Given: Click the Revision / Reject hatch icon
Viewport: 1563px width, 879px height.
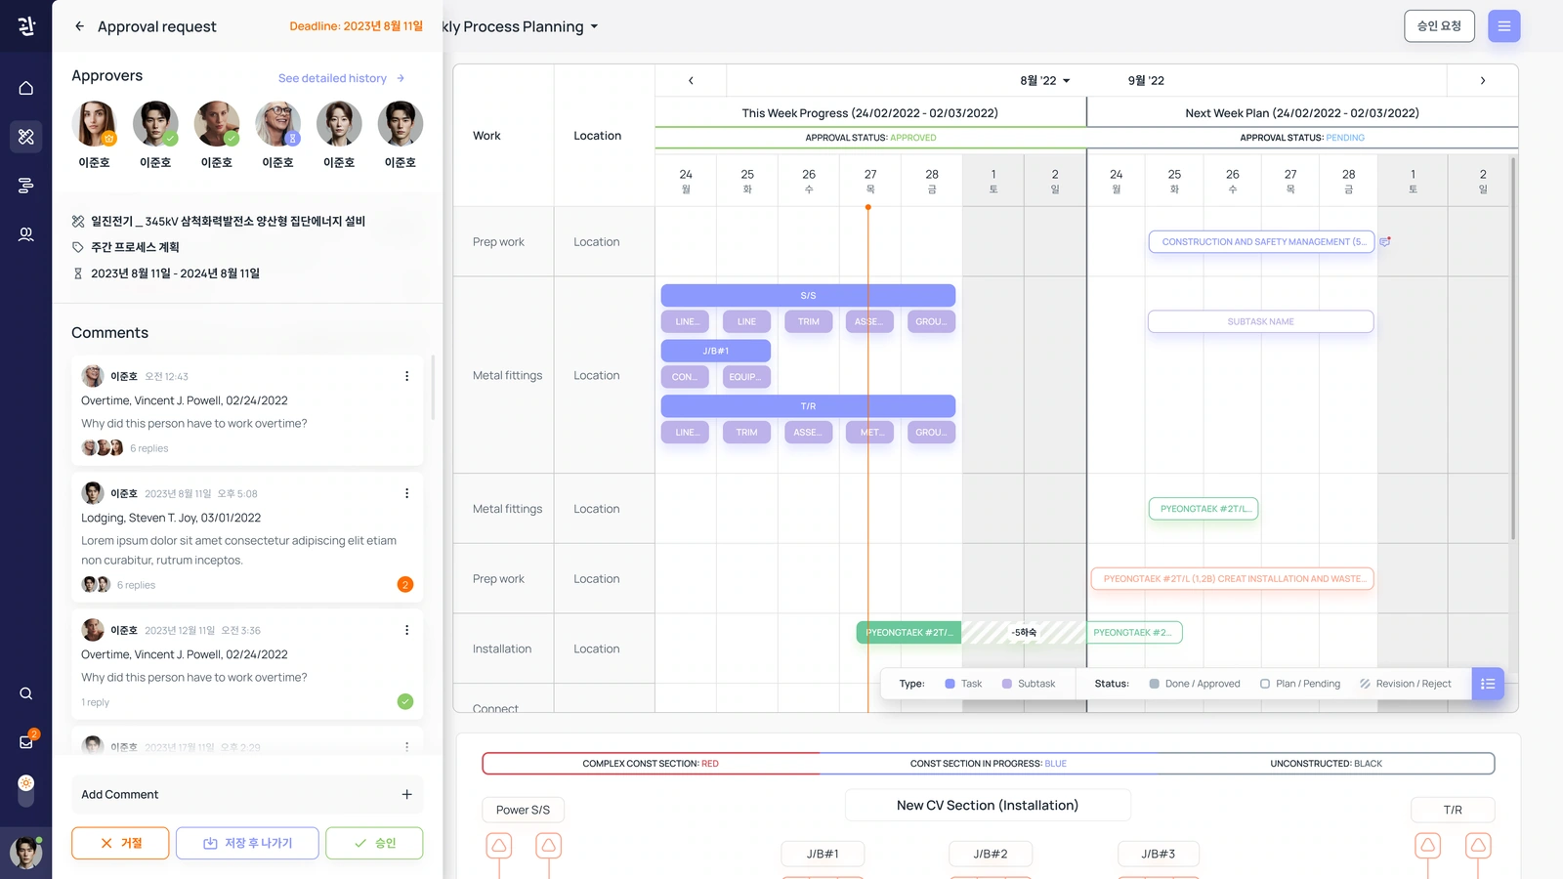Looking at the screenshot, I should (1365, 684).
